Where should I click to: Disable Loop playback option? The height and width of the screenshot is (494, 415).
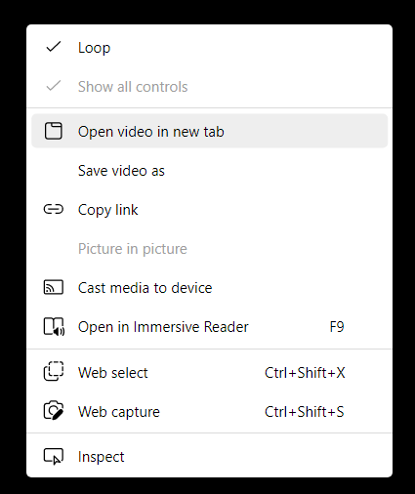pos(209,48)
